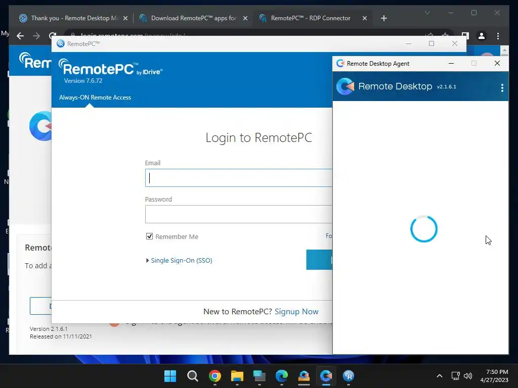Open the Chrome tab search dropdown
The height and width of the screenshot is (388, 518).
tap(427, 13)
